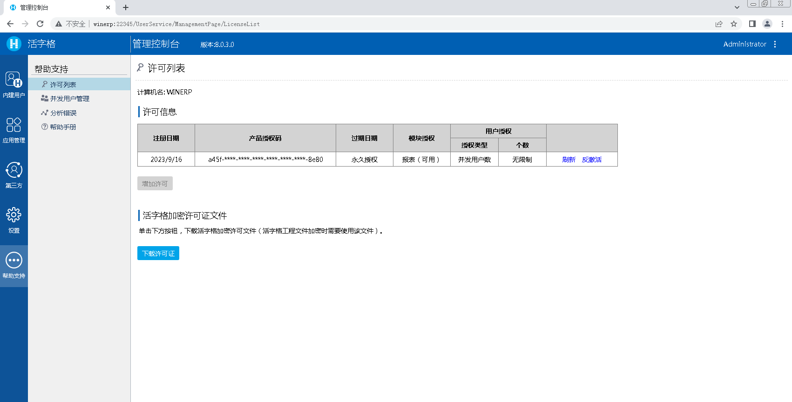
Task: Click the 增加许可 button
Action: tap(155, 183)
